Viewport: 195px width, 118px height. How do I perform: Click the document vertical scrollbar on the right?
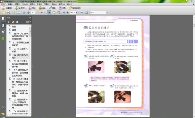(194, 25)
